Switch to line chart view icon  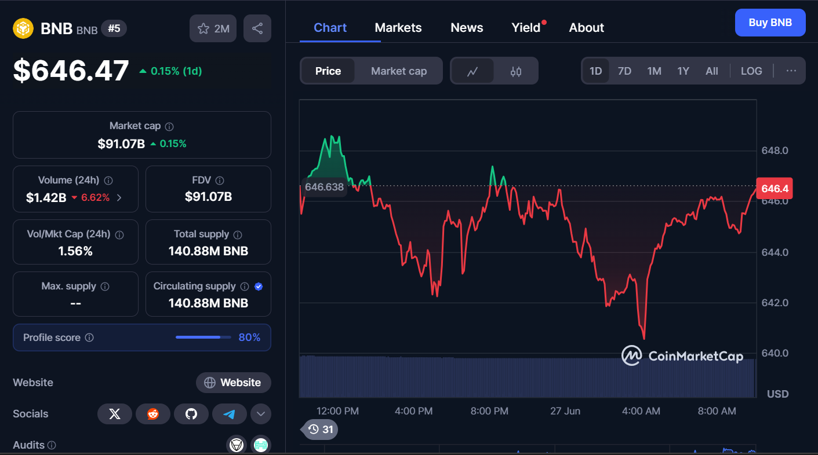click(472, 71)
